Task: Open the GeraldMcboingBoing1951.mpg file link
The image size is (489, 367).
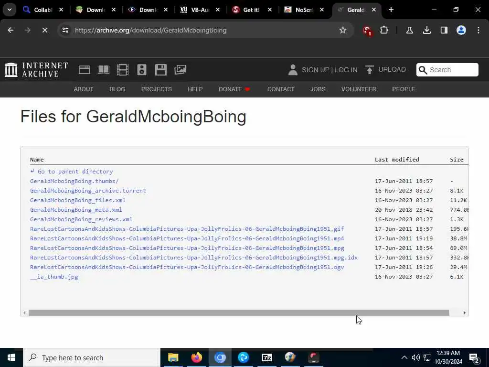Action: [x=187, y=248]
